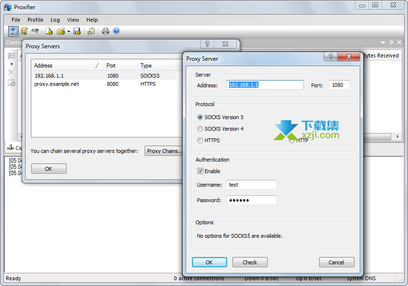The width and height of the screenshot is (408, 286).
Task: Click the Bytes Received column header
Action: (x=381, y=55)
